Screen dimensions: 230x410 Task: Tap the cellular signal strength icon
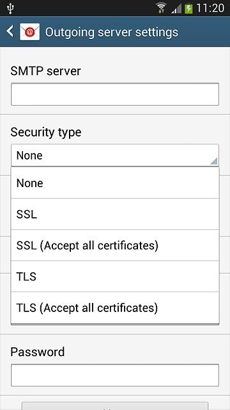(x=176, y=8)
